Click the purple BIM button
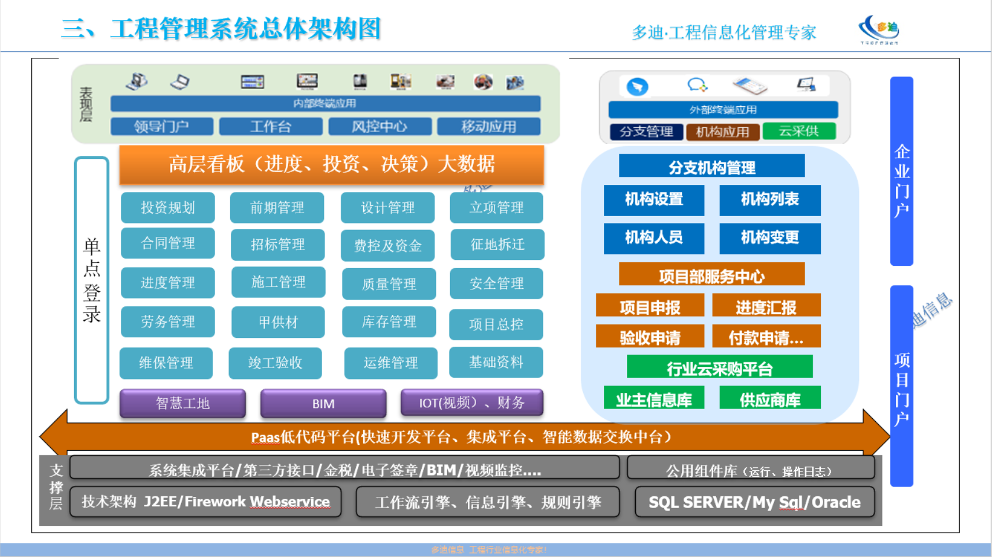The width and height of the screenshot is (992, 557). coord(323,403)
